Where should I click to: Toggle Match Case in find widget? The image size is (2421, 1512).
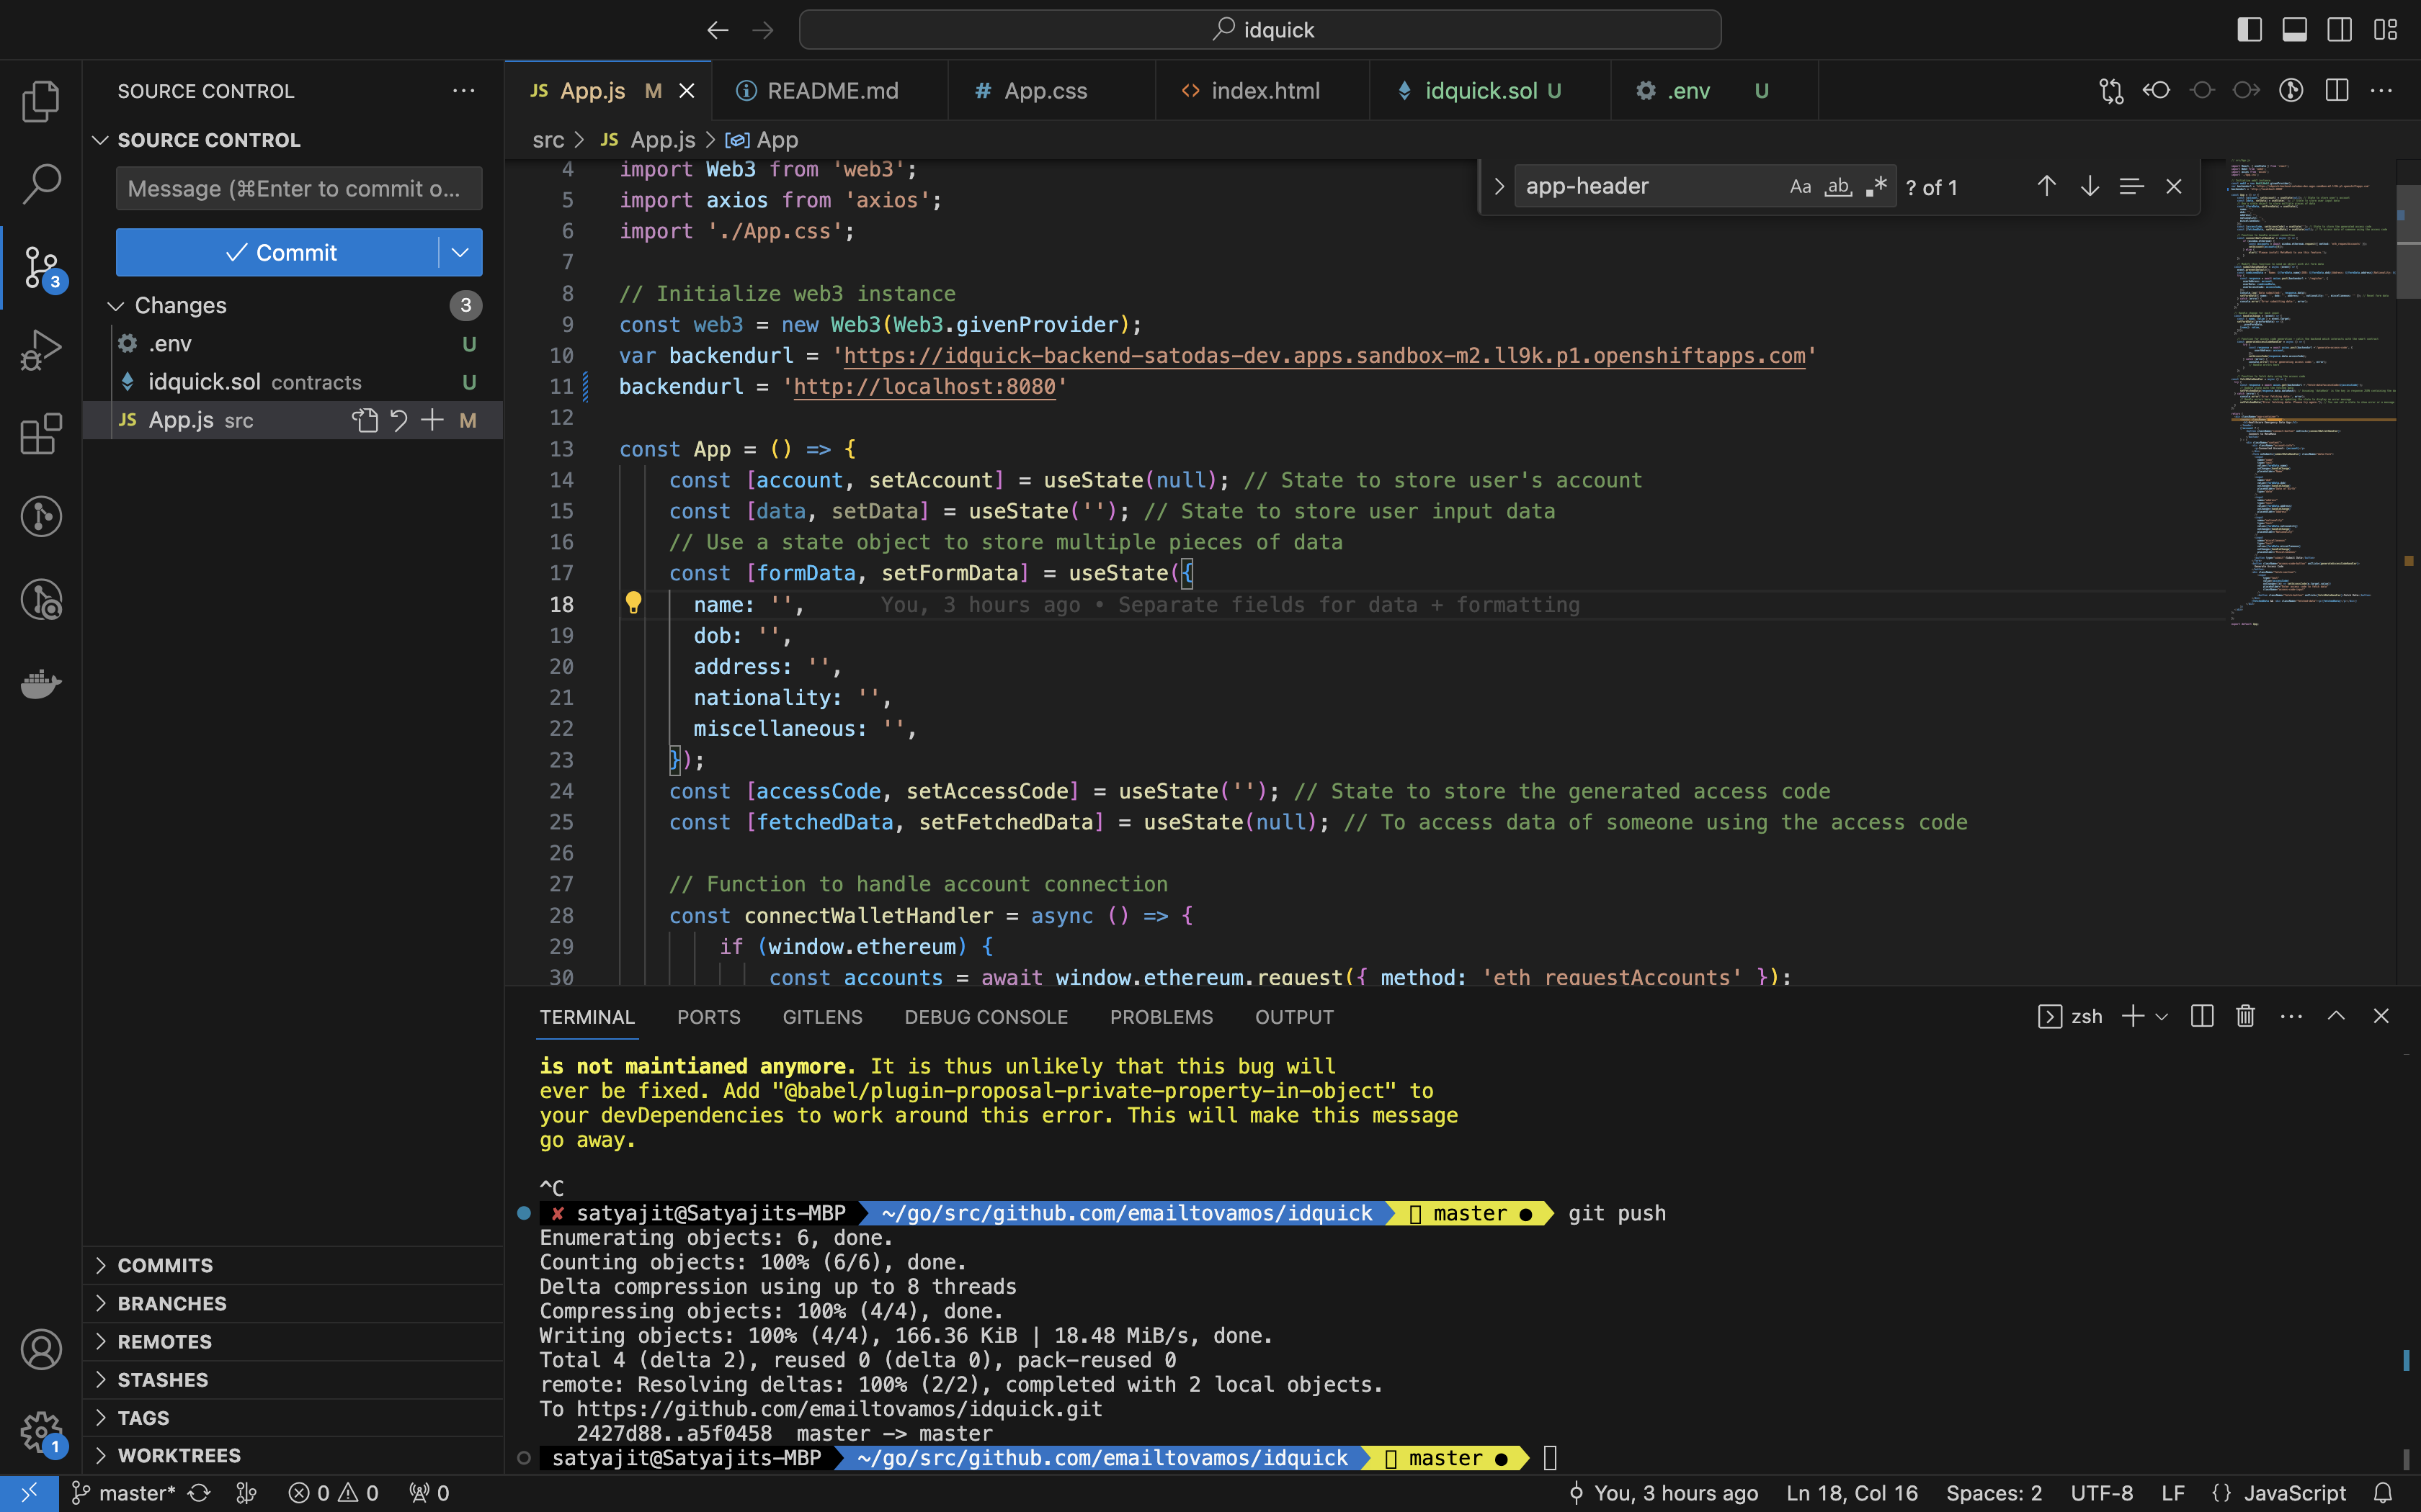click(x=1800, y=187)
